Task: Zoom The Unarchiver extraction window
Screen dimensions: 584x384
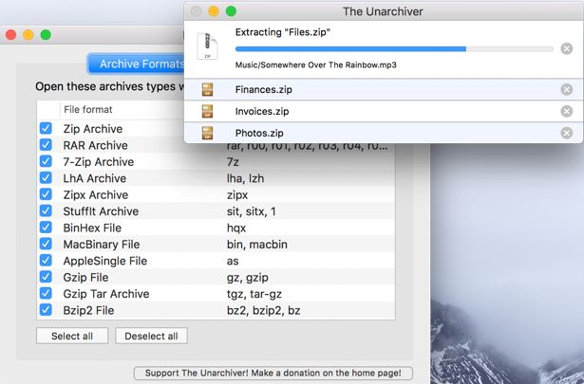Action: tap(231, 11)
